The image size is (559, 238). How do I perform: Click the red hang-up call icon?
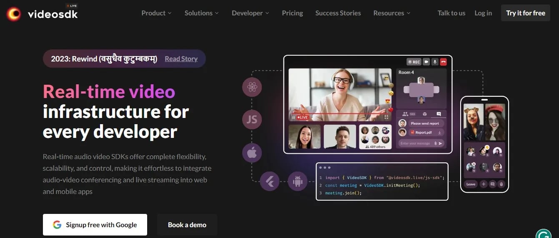click(x=443, y=62)
